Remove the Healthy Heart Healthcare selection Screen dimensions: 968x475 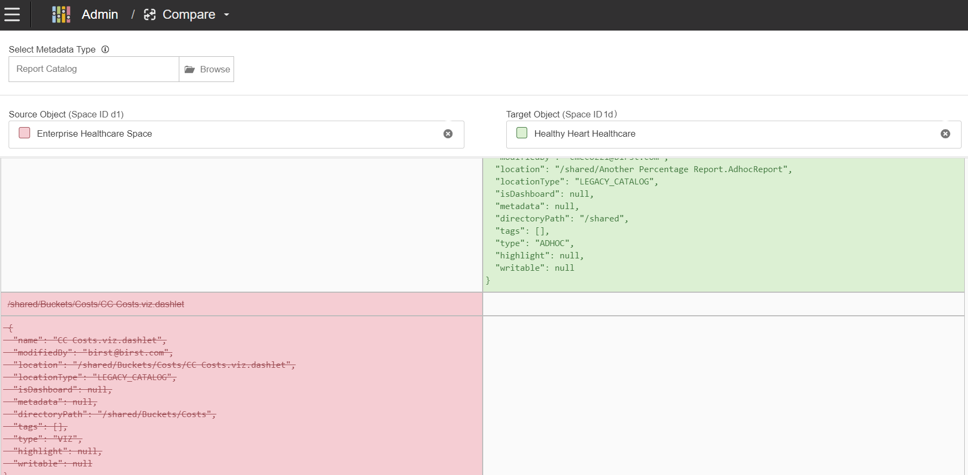[x=945, y=134]
